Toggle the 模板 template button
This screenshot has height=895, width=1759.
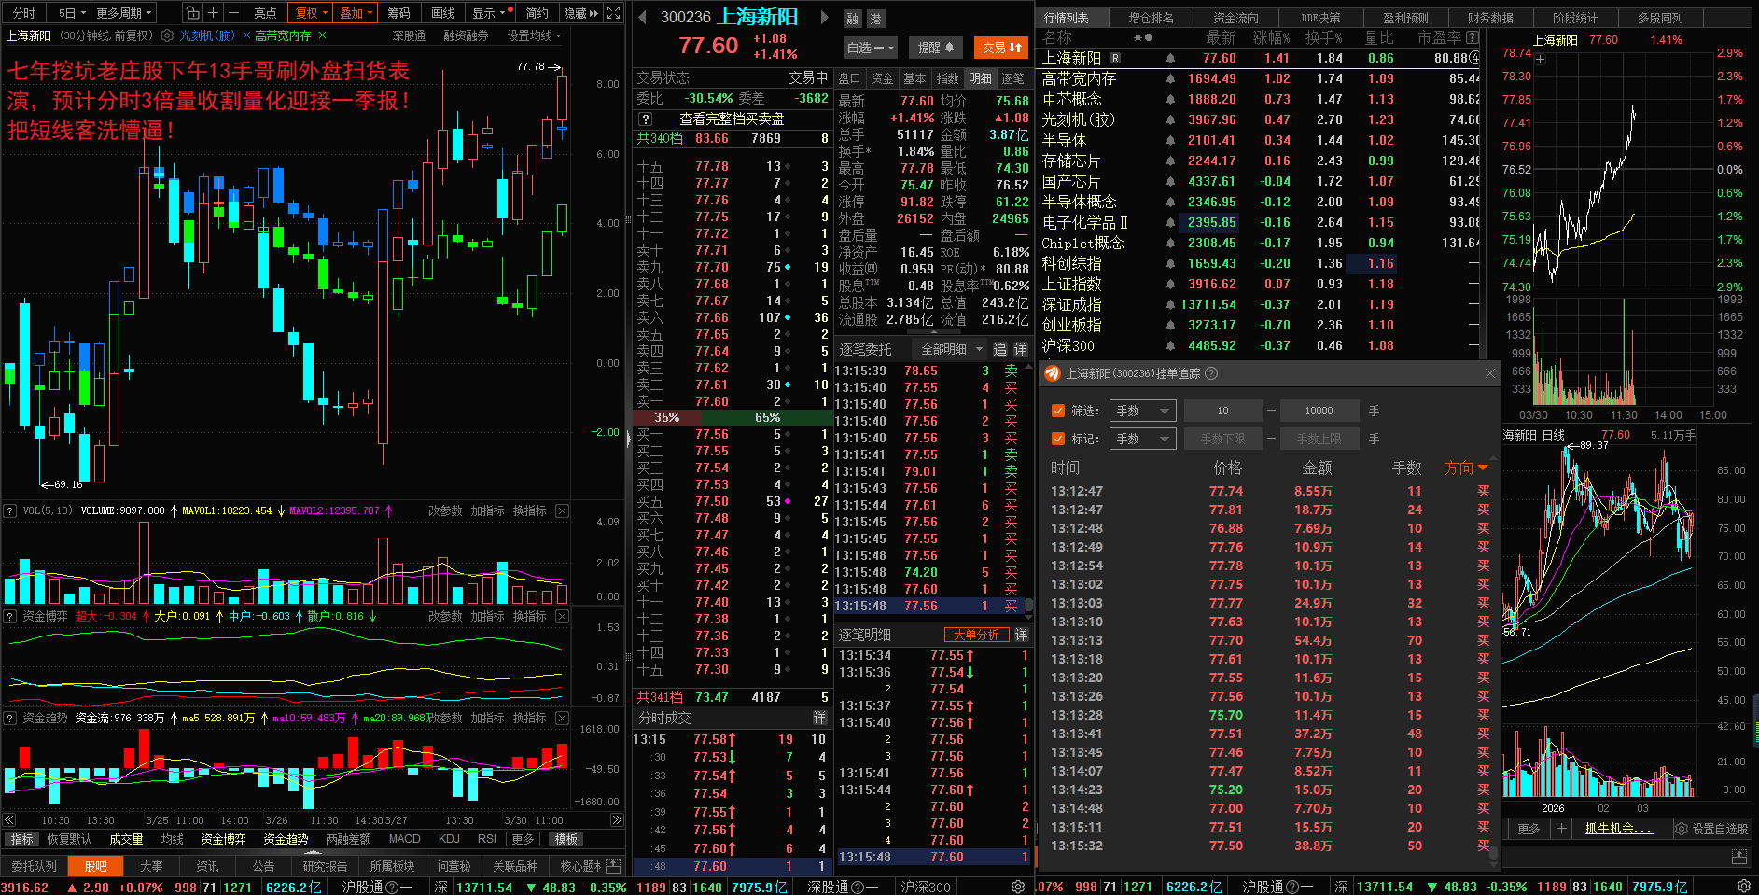click(x=566, y=839)
